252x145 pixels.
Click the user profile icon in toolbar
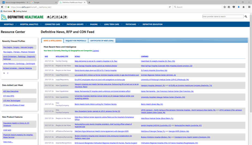(61, 17)
